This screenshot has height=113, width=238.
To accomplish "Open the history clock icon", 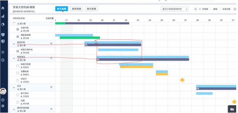I will [x=3, y=60].
